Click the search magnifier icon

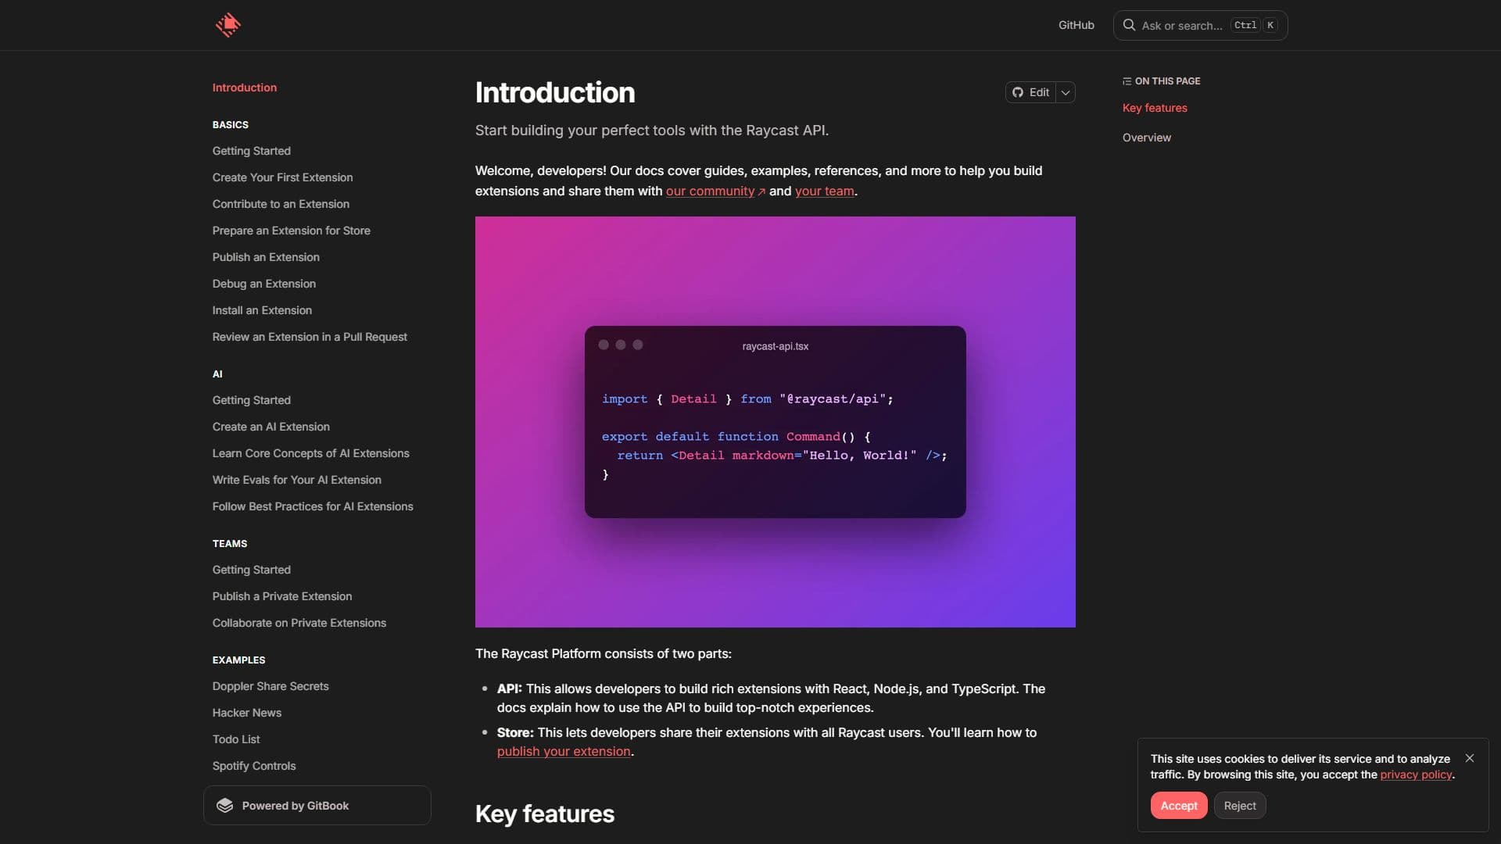(1129, 25)
